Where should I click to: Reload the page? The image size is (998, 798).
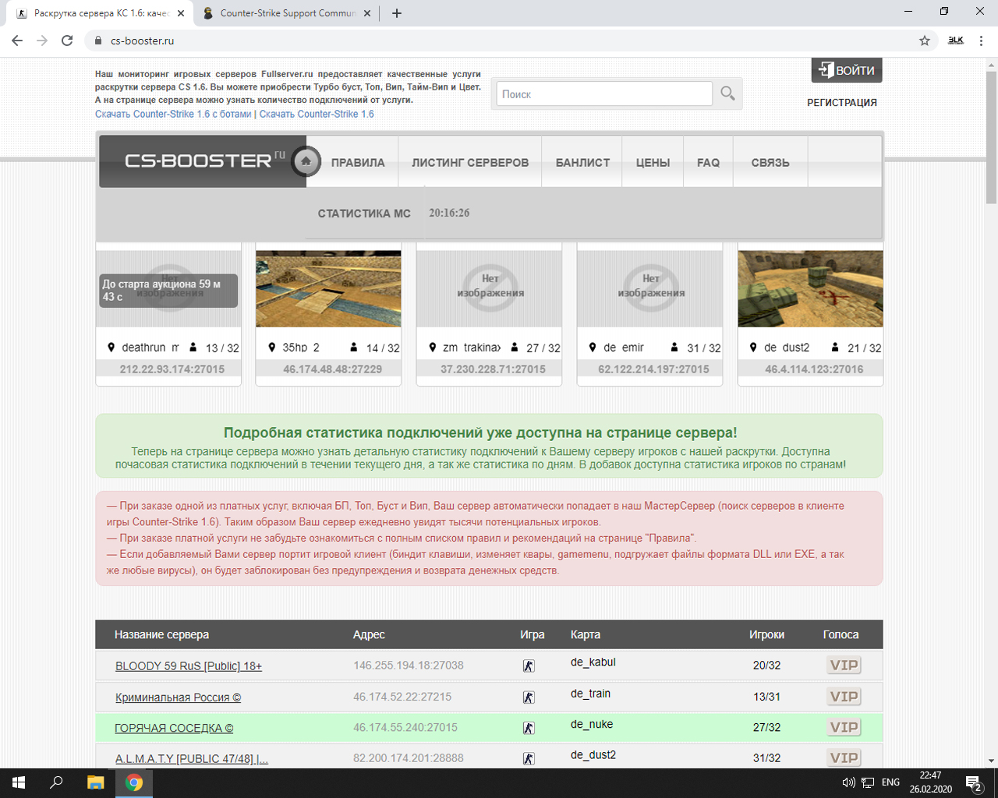(67, 41)
